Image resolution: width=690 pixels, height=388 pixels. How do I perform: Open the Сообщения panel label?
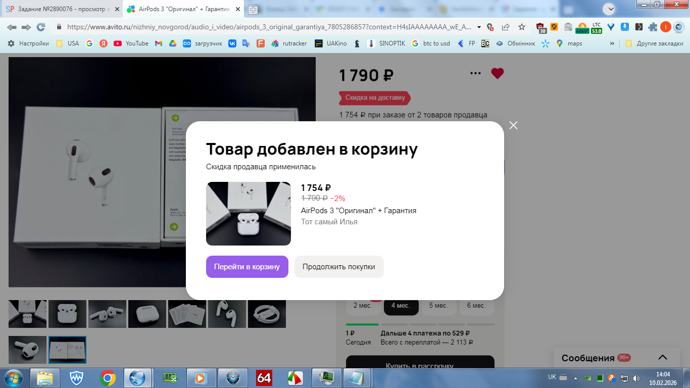point(588,358)
